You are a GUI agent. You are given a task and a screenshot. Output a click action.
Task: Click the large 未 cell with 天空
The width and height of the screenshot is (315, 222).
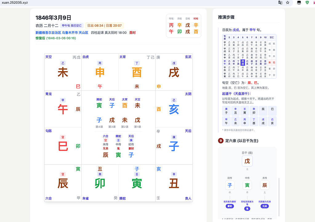click(63, 72)
